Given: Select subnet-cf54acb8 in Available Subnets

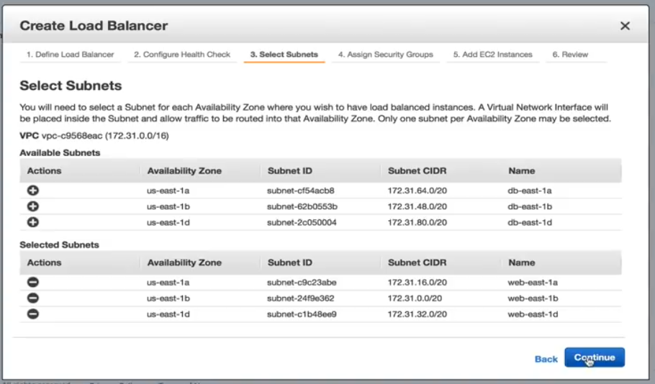Looking at the screenshot, I should coord(301,191).
